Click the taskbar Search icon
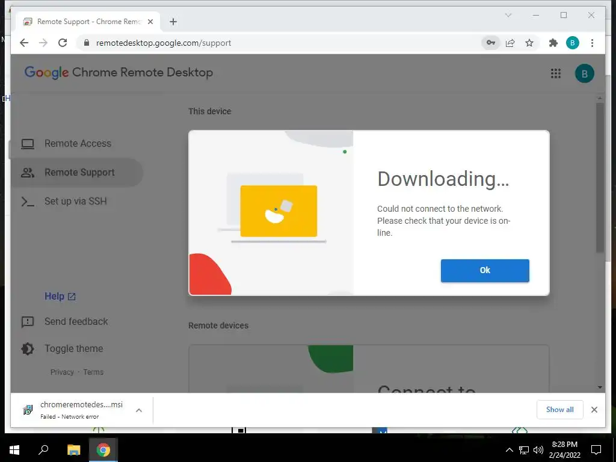 [x=43, y=450]
